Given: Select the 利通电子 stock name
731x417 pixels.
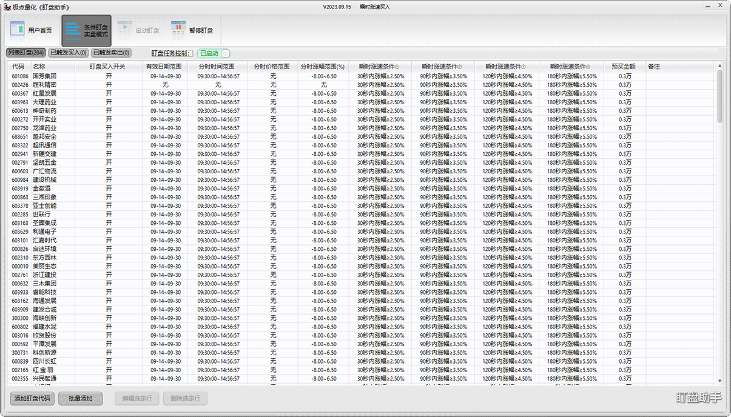Looking at the screenshot, I should (x=44, y=232).
